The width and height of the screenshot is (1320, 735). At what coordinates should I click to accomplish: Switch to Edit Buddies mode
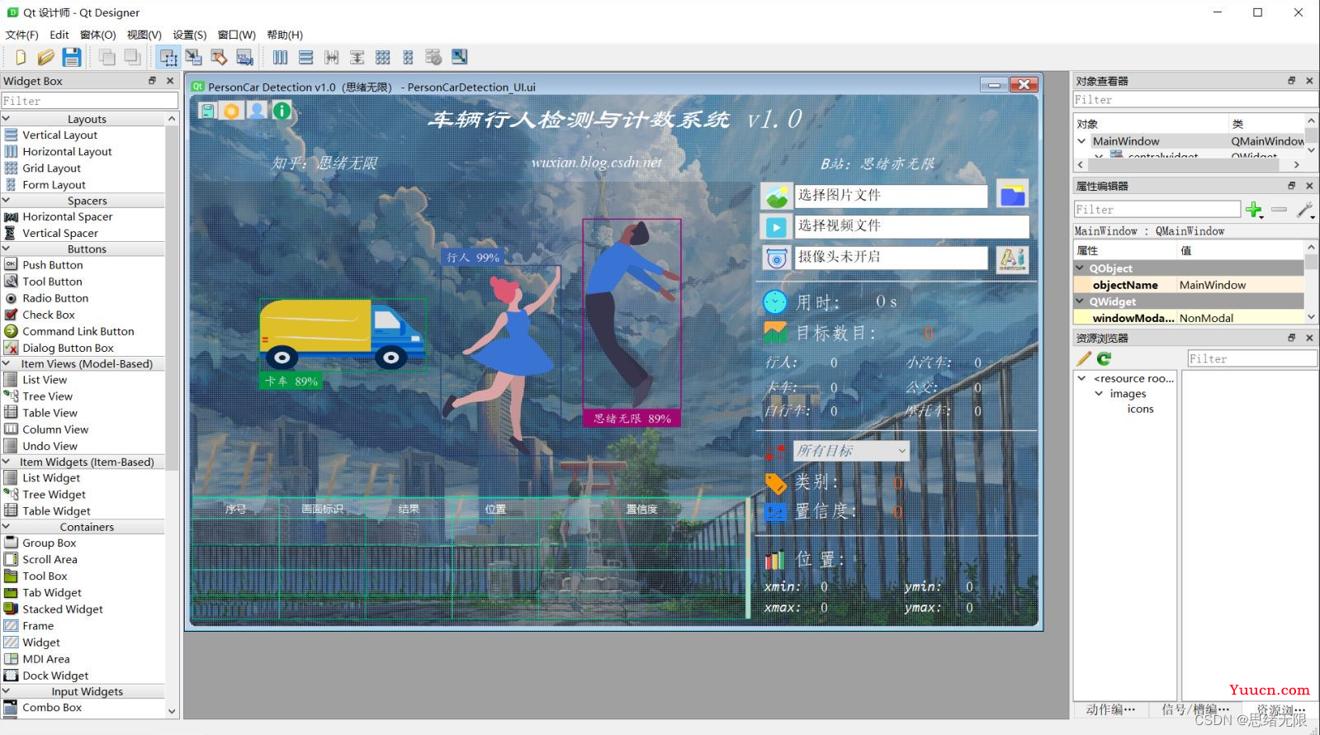coord(219,57)
